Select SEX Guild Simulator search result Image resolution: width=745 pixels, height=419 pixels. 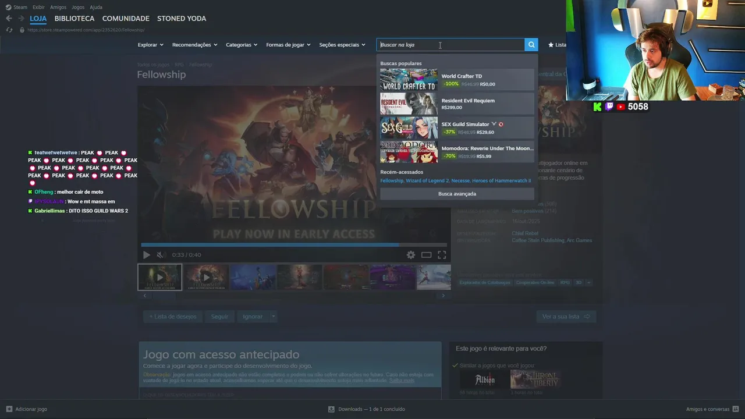pos(457,127)
